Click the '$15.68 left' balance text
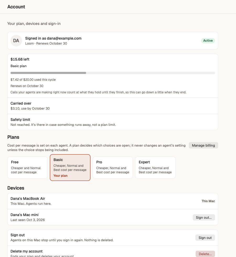The image size is (236, 257). tap(20, 59)
